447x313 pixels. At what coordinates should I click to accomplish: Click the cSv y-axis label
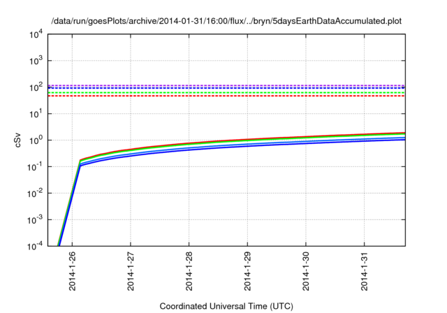coord(18,140)
